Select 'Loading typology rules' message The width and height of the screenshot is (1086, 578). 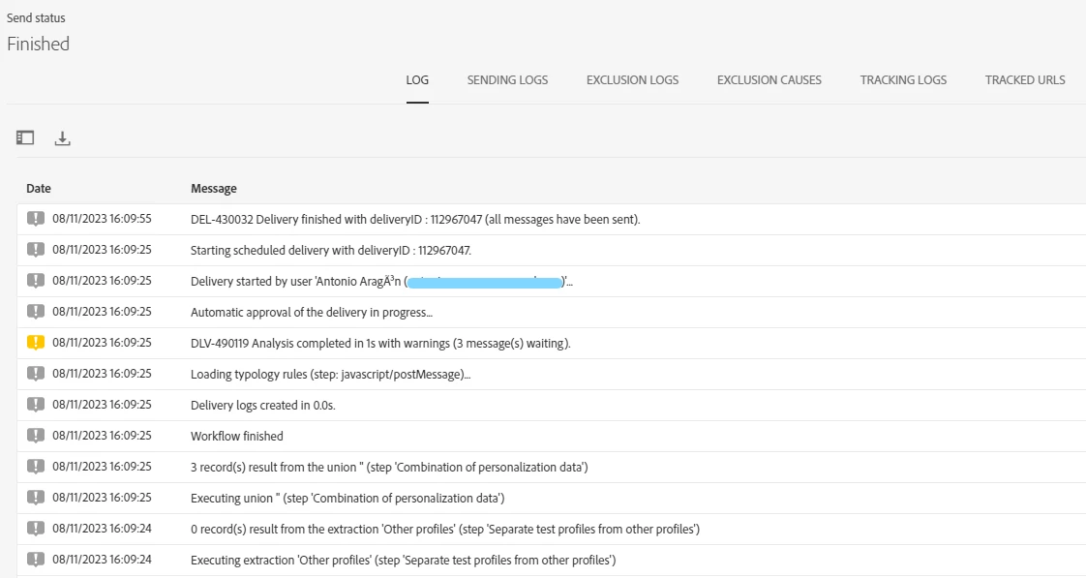pos(330,375)
